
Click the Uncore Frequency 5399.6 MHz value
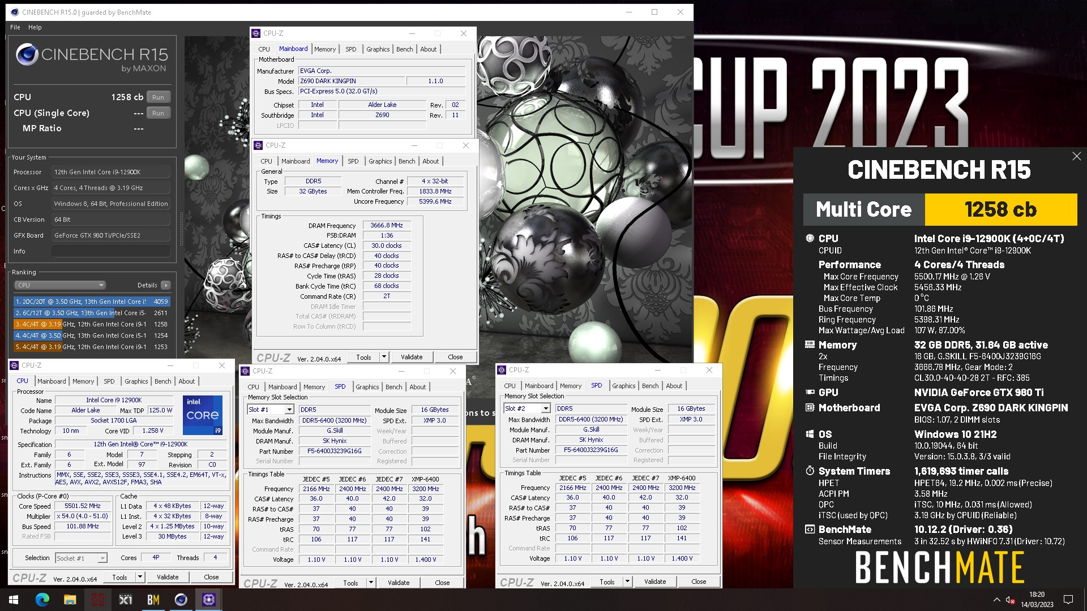click(435, 201)
